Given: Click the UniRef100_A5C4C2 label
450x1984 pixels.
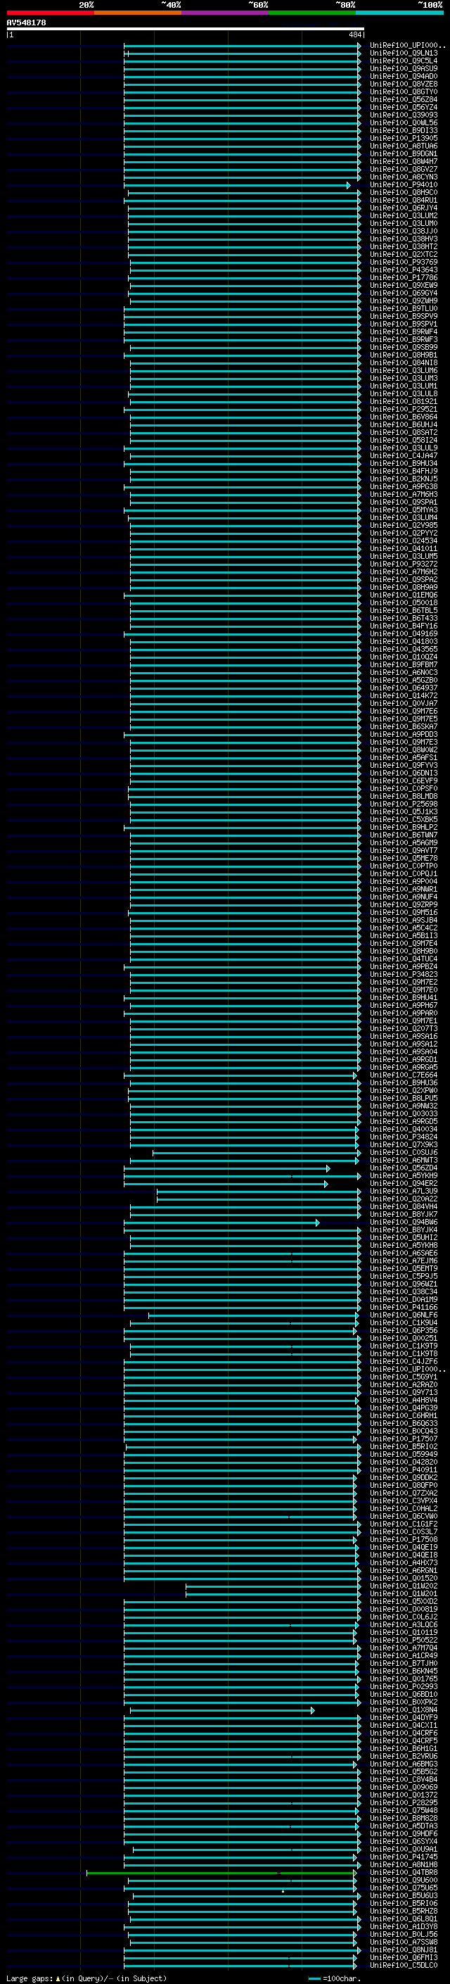Looking at the screenshot, I should click(403, 928).
